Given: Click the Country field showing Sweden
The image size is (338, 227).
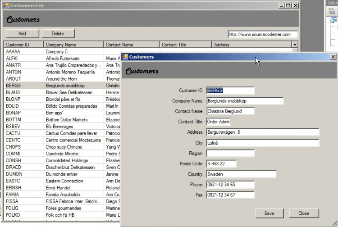Looking at the screenshot, I should [x=242, y=174].
